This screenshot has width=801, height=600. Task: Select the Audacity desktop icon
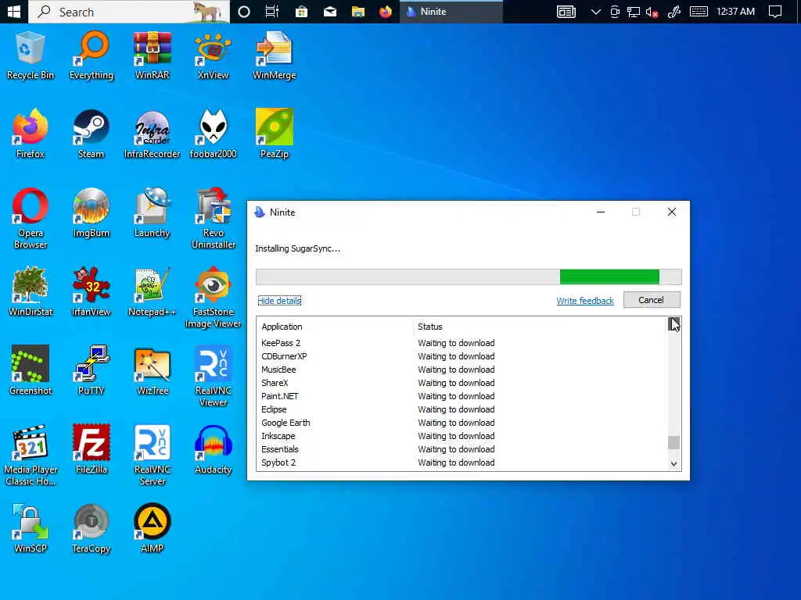tap(213, 450)
